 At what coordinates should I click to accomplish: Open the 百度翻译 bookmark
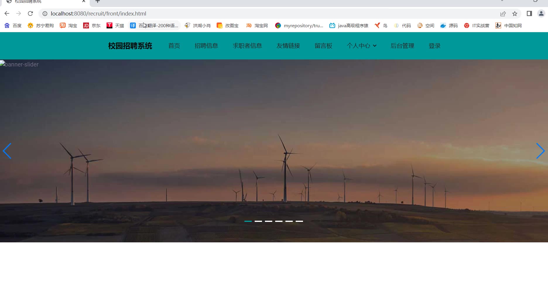pos(154,25)
